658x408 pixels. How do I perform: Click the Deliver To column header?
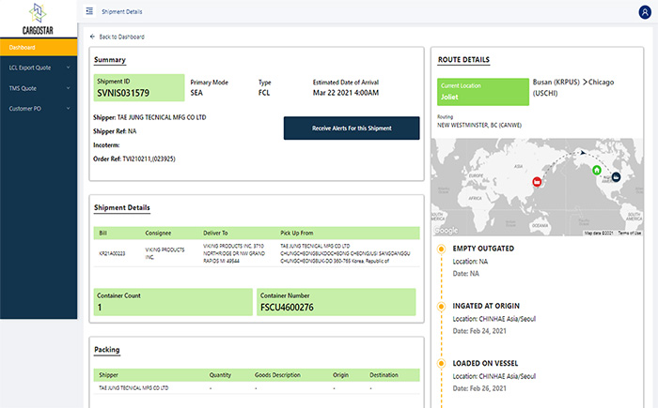coord(215,233)
